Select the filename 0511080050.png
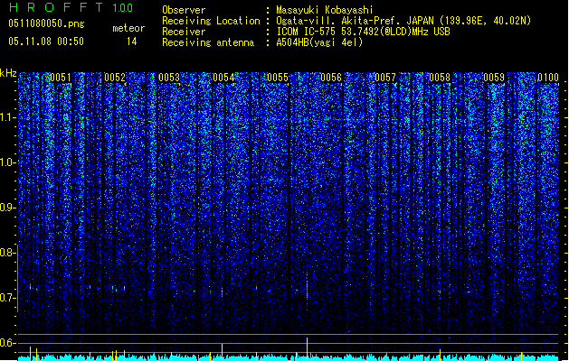This screenshot has width=569, height=361. 46,23
